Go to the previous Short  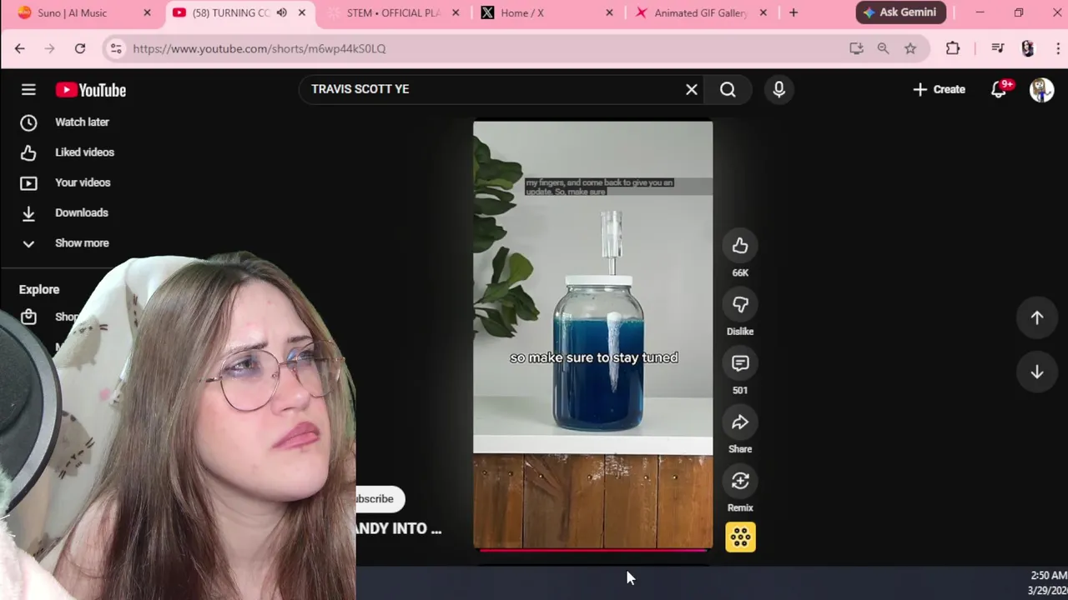(1037, 317)
